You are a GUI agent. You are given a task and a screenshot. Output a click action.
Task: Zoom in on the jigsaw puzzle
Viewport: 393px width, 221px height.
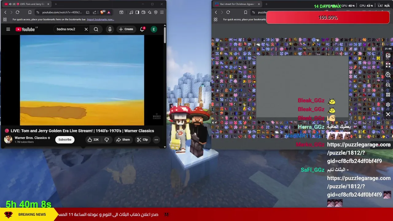(x=388, y=75)
